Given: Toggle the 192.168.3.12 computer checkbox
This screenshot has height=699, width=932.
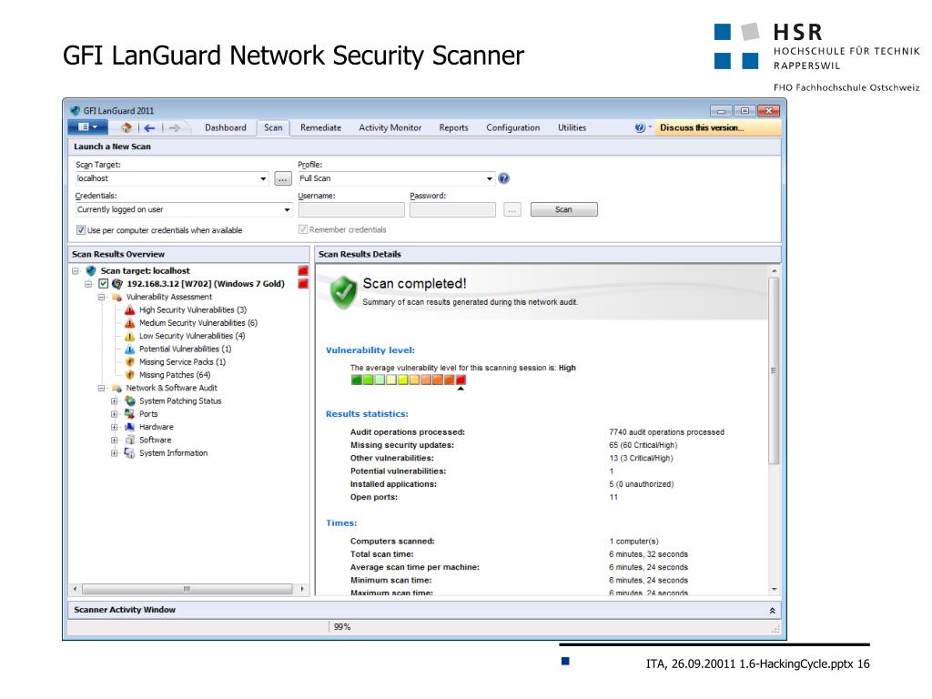Looking at the screenshot, I should click(x=104, y=284).
